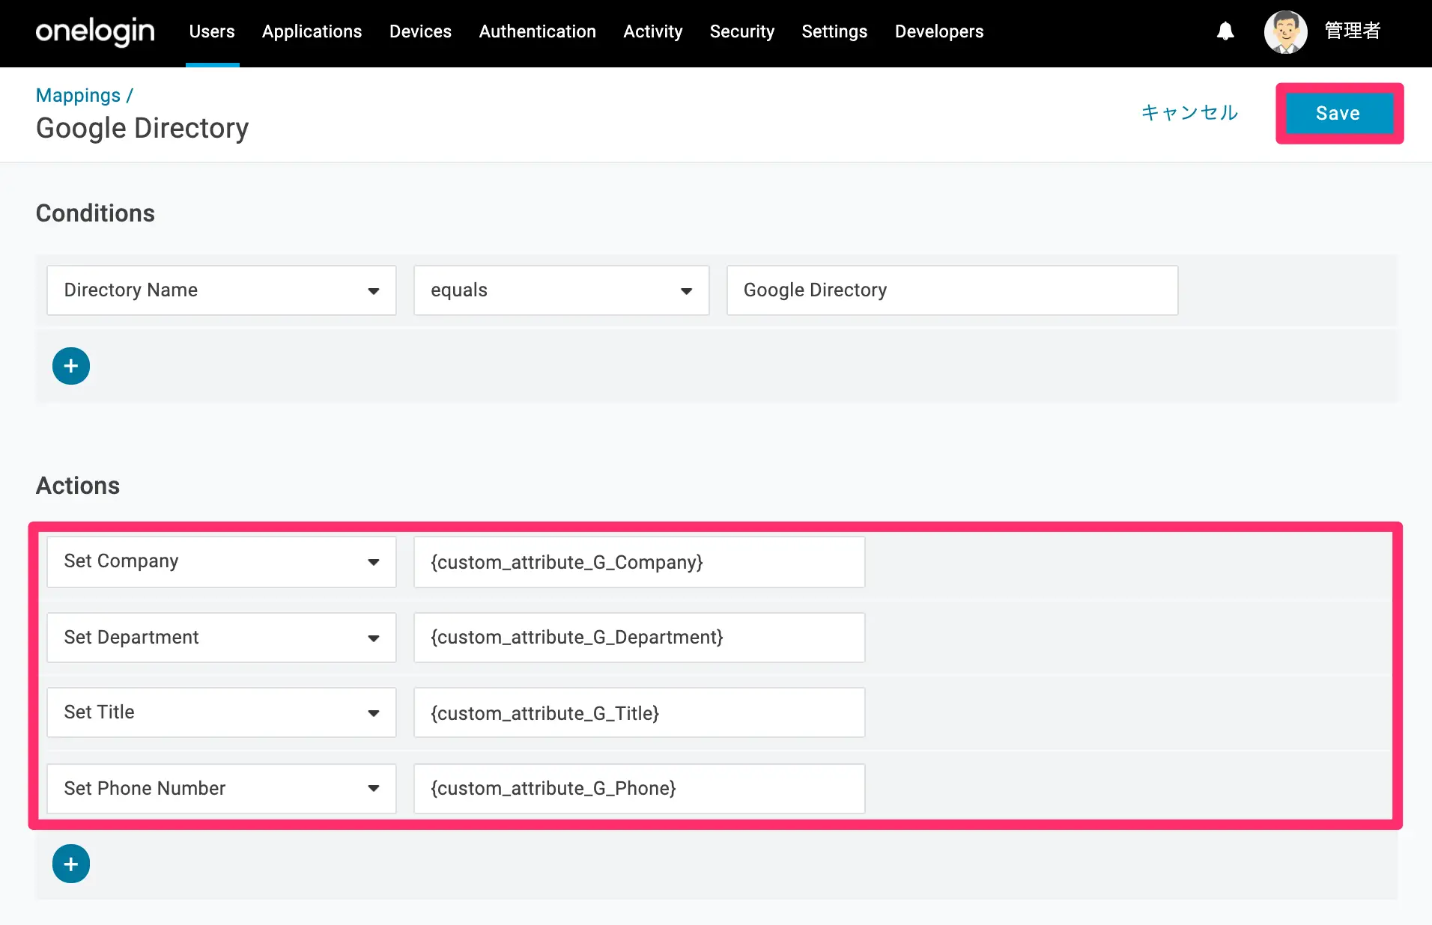Expand the Directory Name condition dropdown
Screen dimensions: 1432x925
[x=222, y=290]
